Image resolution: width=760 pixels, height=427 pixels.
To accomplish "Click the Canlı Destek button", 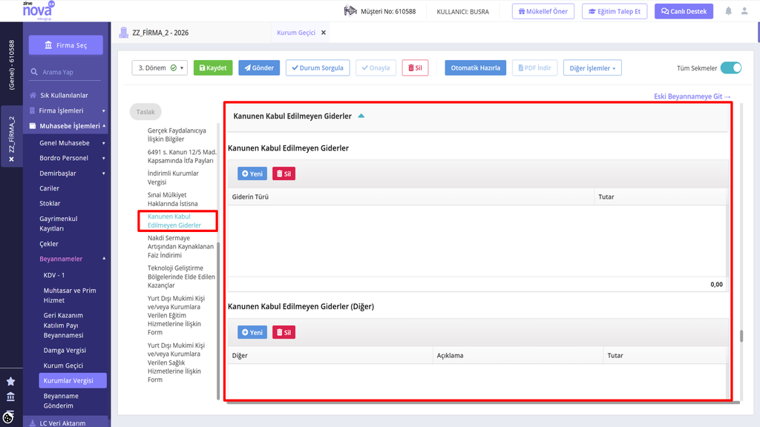I will pyautogui.click(x=684, y=11).
